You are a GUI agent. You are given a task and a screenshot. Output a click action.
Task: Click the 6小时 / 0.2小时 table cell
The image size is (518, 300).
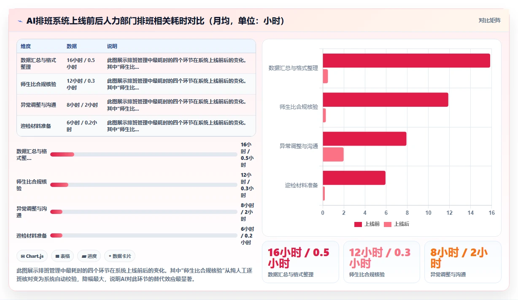[x=83, y=126]
